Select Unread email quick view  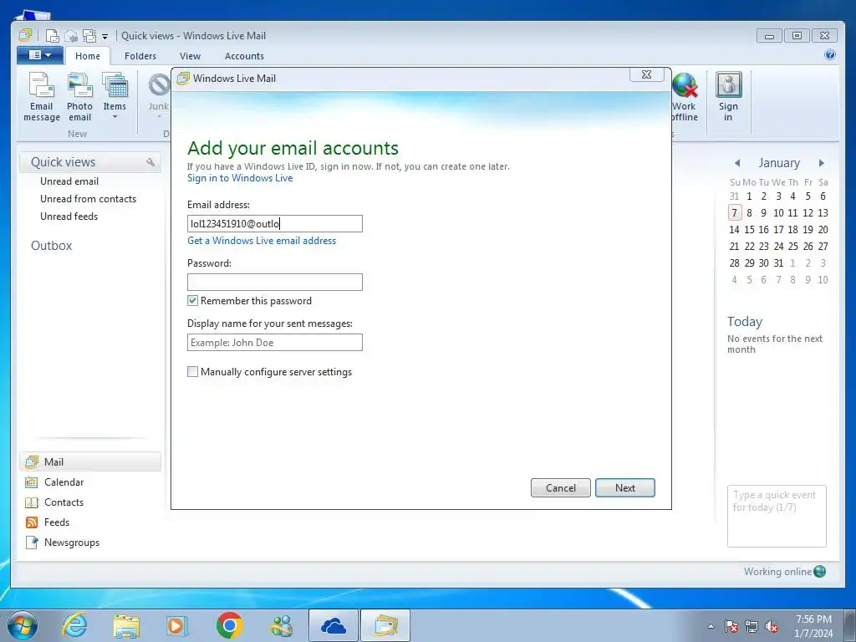coord(69,181)
